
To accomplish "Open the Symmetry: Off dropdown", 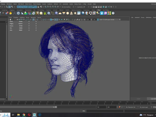I will pos(81,7).
